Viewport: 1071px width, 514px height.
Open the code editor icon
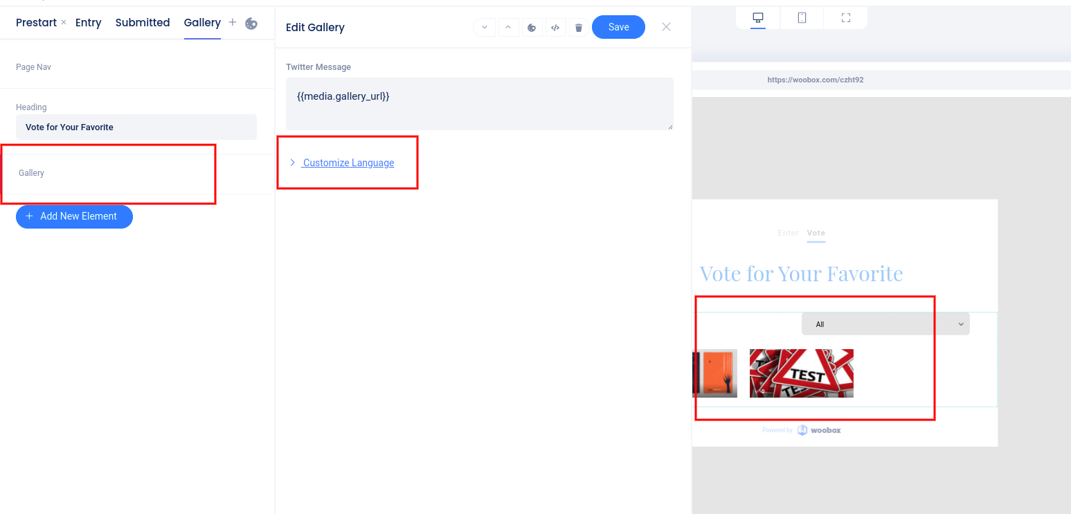(555, 27)
